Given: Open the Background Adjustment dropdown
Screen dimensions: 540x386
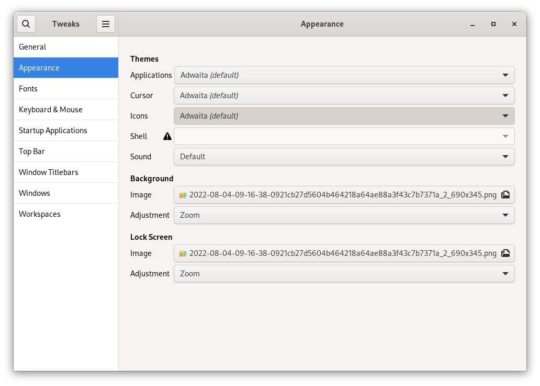Looking at the screenshot, I should pyautogui.click(x=344, y=215).
